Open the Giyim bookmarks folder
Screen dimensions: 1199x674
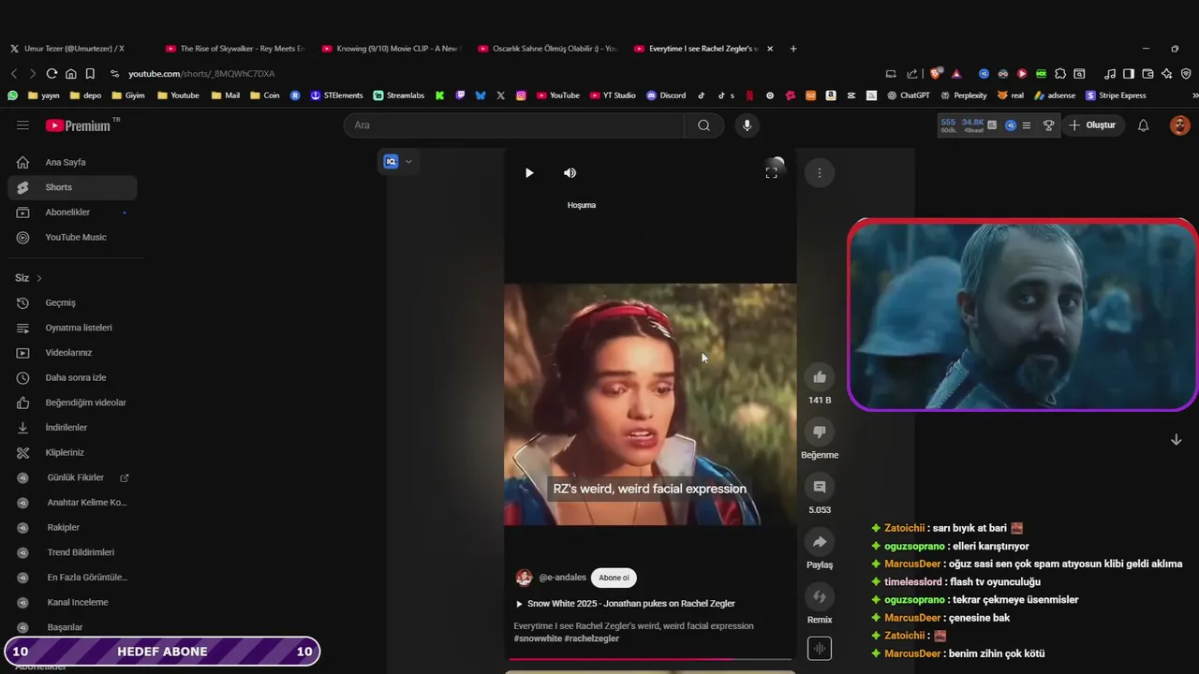tap(128, 95)
